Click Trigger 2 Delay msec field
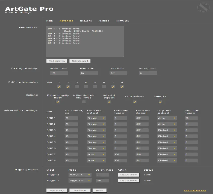Viewport: 213px width, 194px height. pos(102,180)
